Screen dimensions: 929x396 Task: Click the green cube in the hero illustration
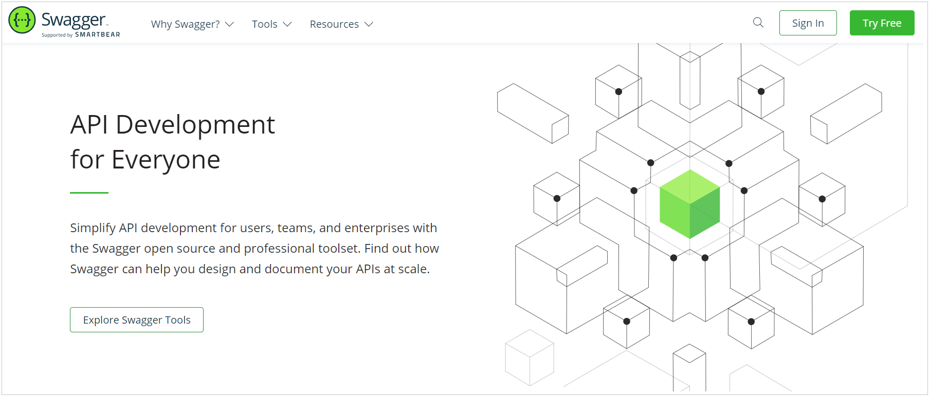(x=689, y=204)
